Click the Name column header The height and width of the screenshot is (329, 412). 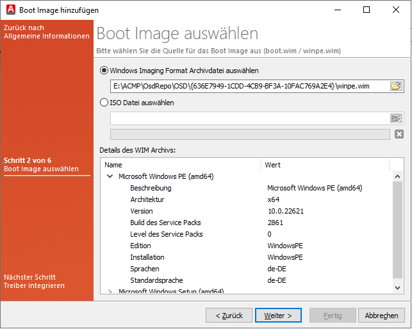point(181,165)
